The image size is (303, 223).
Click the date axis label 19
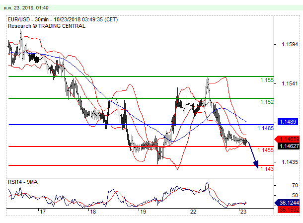(143, 212)
